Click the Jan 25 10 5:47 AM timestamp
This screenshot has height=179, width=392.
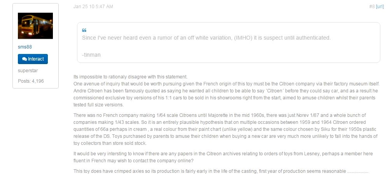click(x=93, y=7)
